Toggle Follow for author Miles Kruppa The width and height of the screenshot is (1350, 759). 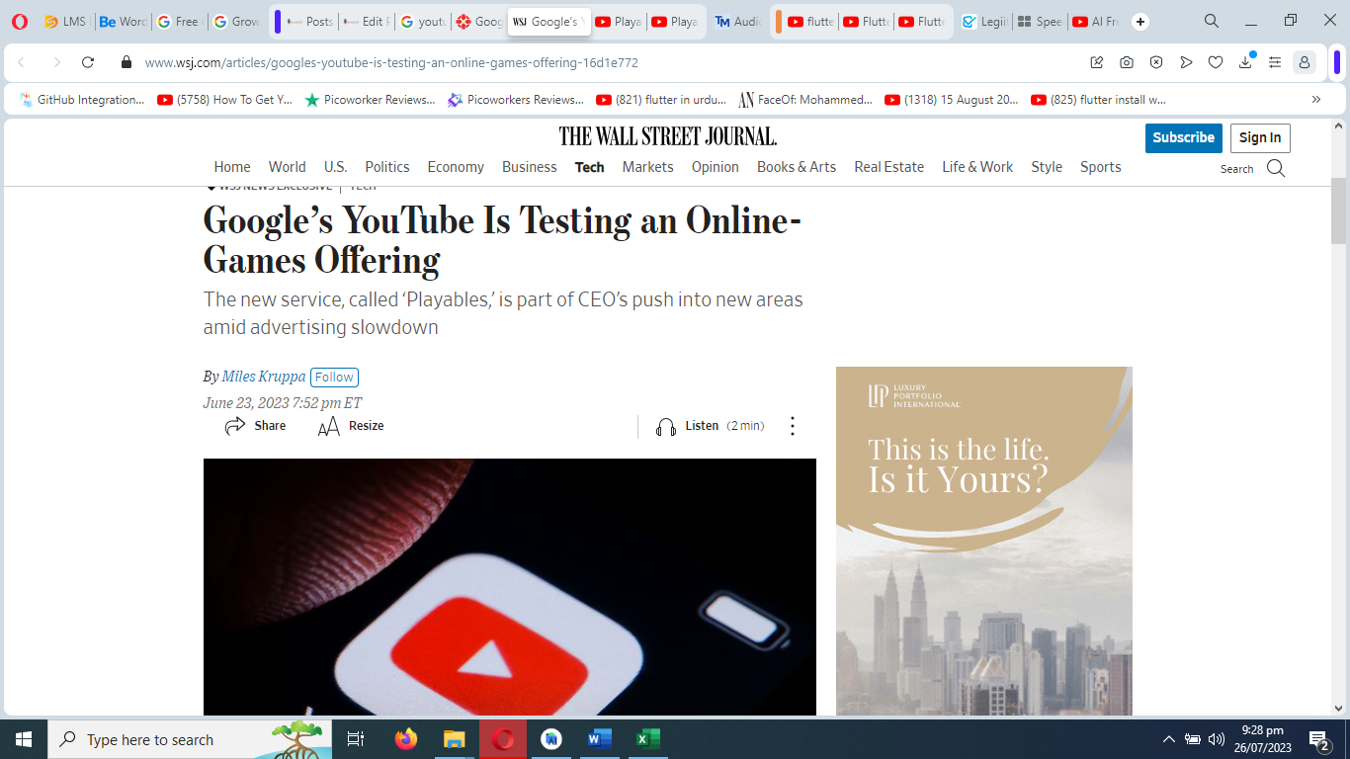point(334,378)
